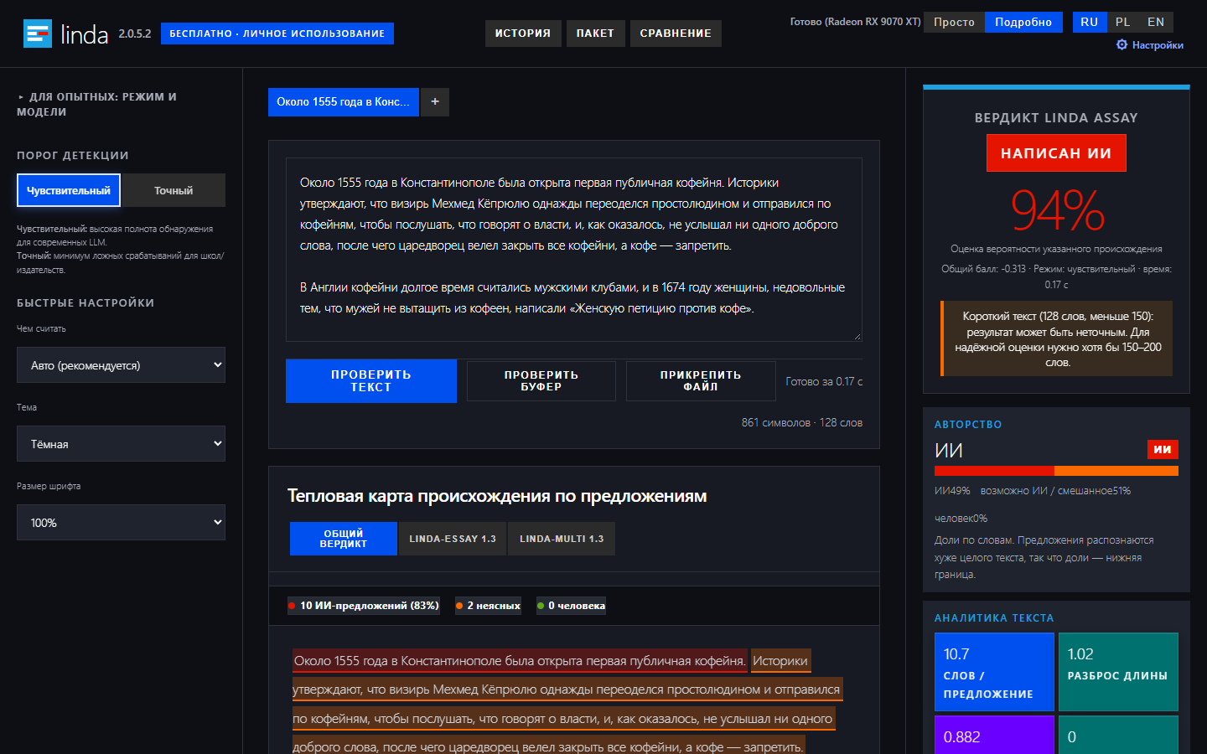This screenshot has width=1207, height=754.
Task: Click the «1.02 разброс длины» analytics card
Action: coord(1118,672)
